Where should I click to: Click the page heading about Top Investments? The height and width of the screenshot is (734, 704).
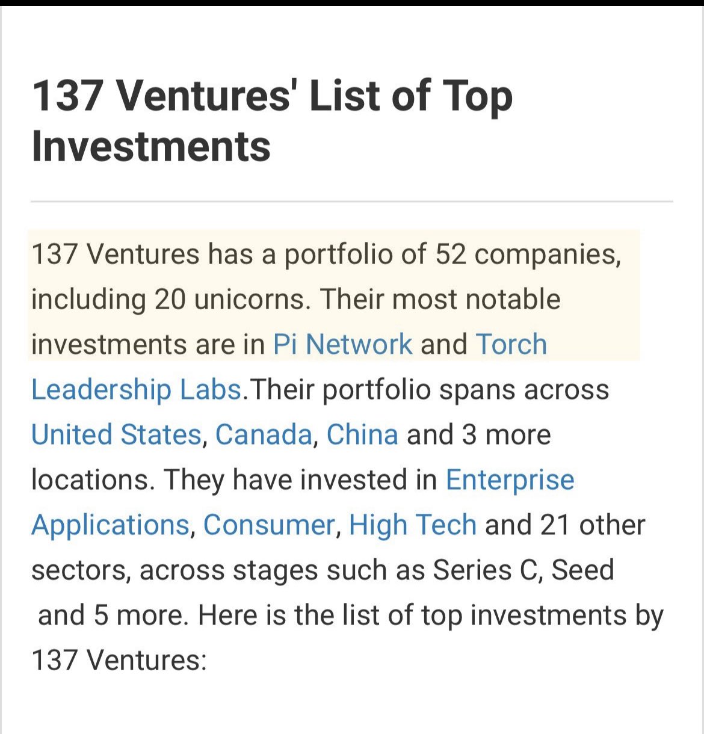[271, 120]
